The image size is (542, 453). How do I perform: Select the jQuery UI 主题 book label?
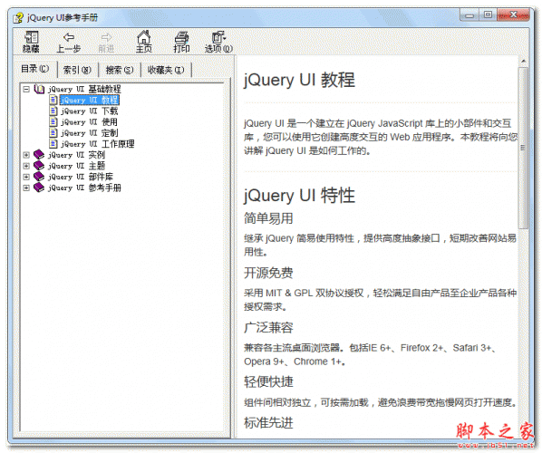click(x=76, y=166)
